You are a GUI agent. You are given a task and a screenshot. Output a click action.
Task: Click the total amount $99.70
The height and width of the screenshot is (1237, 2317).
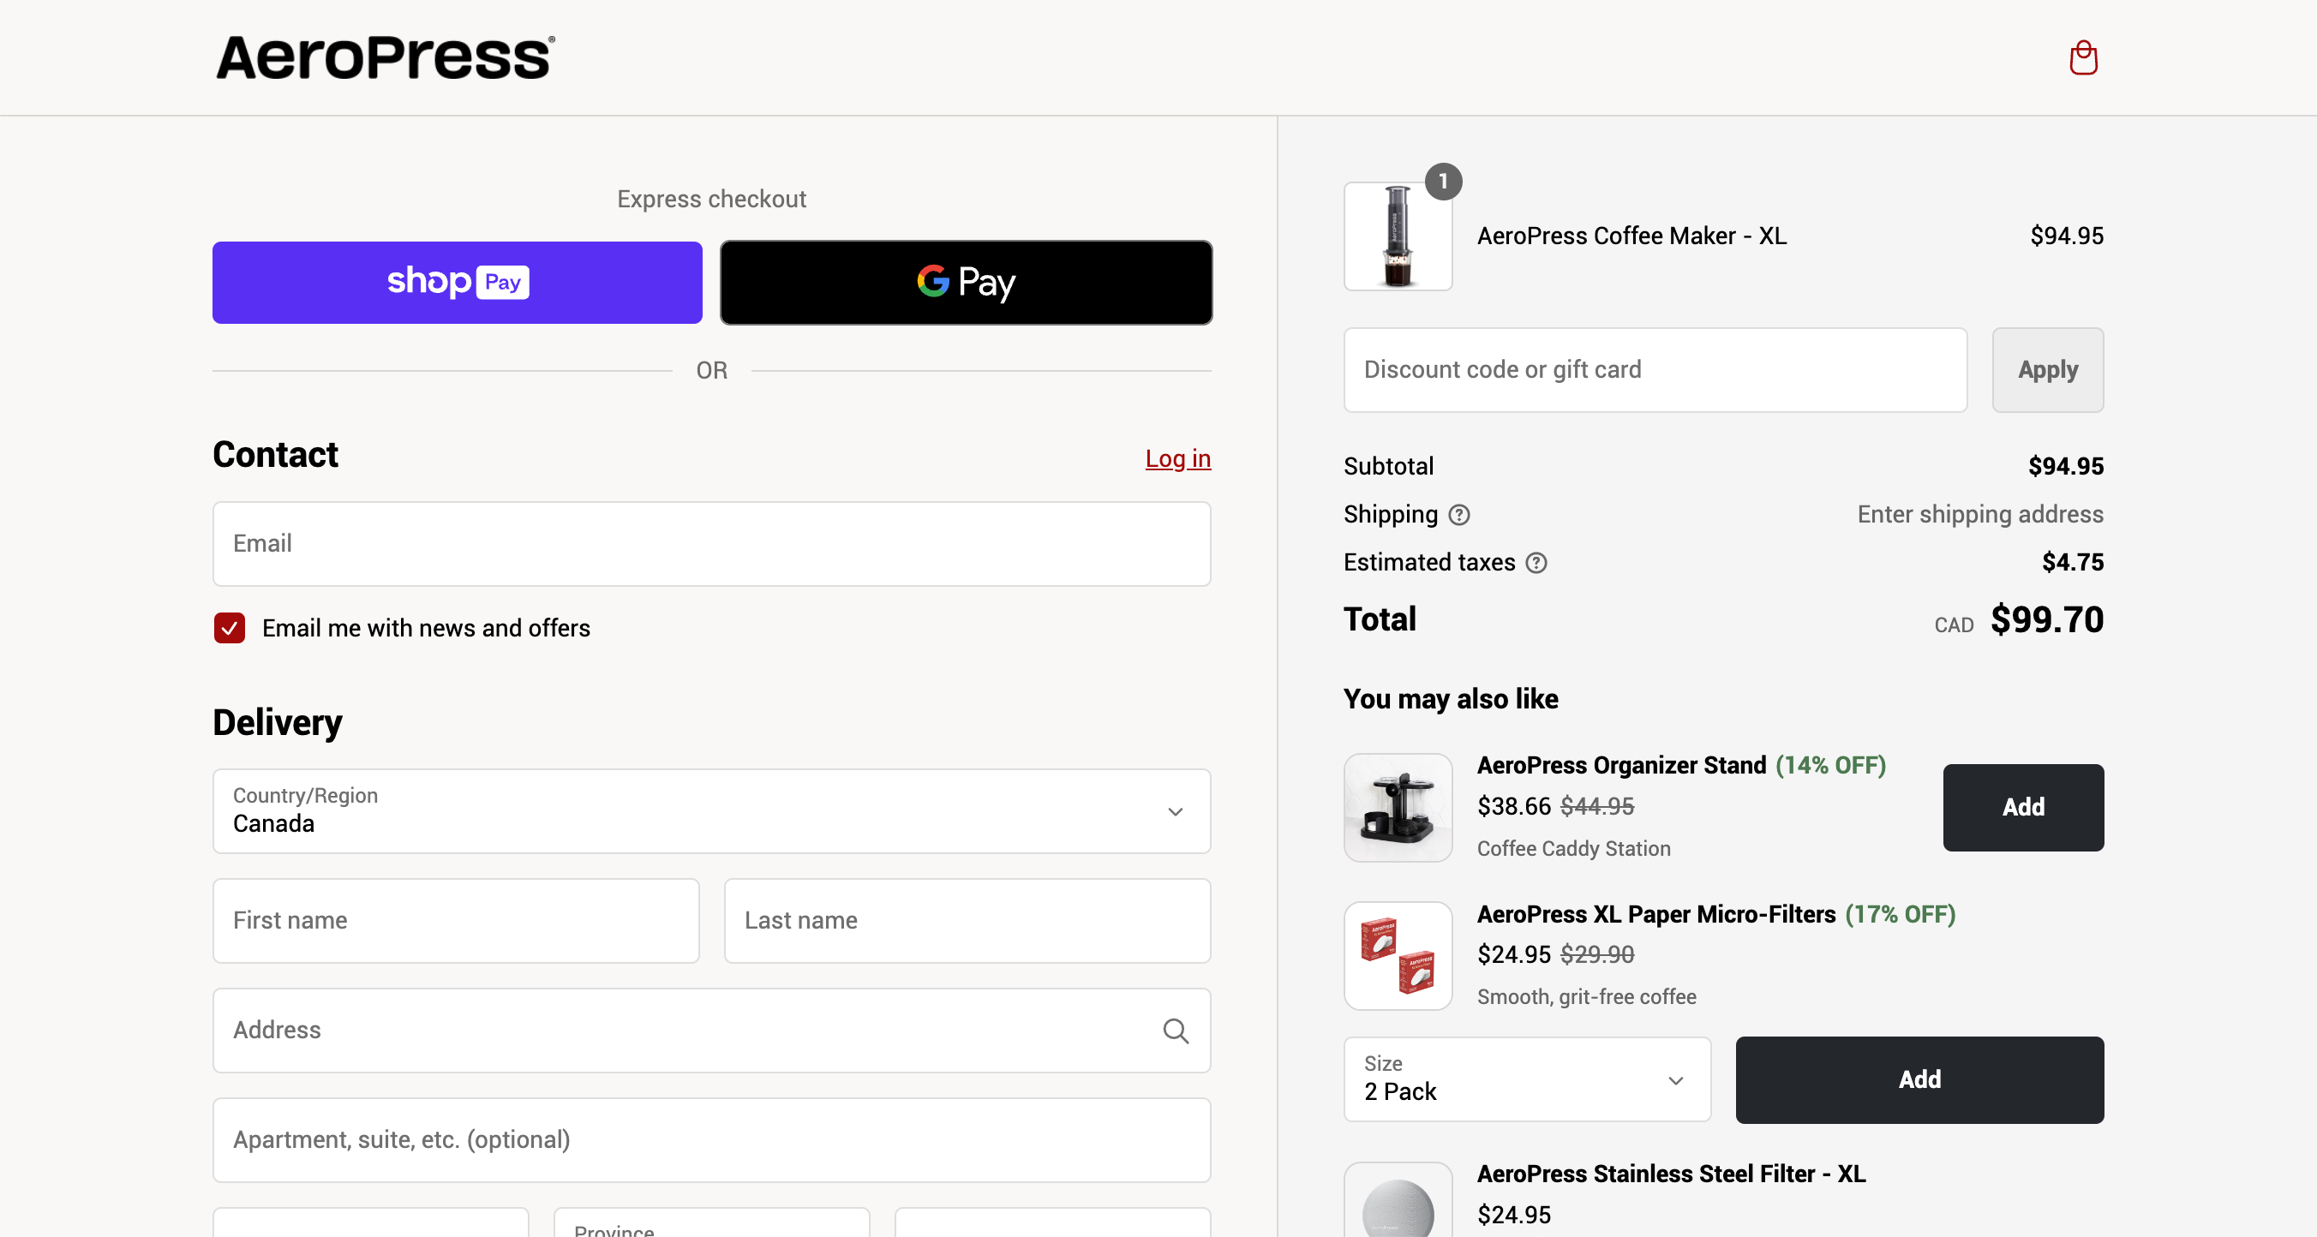[x=2046, y=619]
